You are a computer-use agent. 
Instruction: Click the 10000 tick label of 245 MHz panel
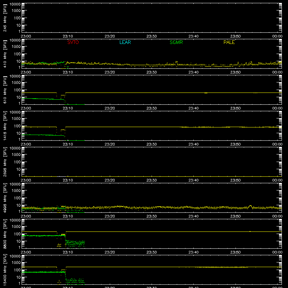(x=15, y=4)
